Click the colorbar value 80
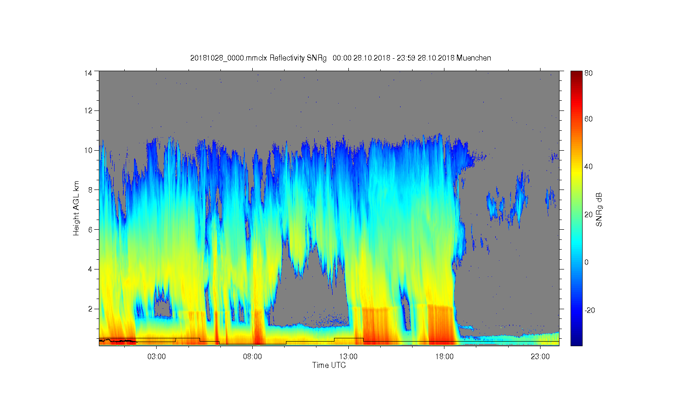693x416 pixels. pos(589,73)
